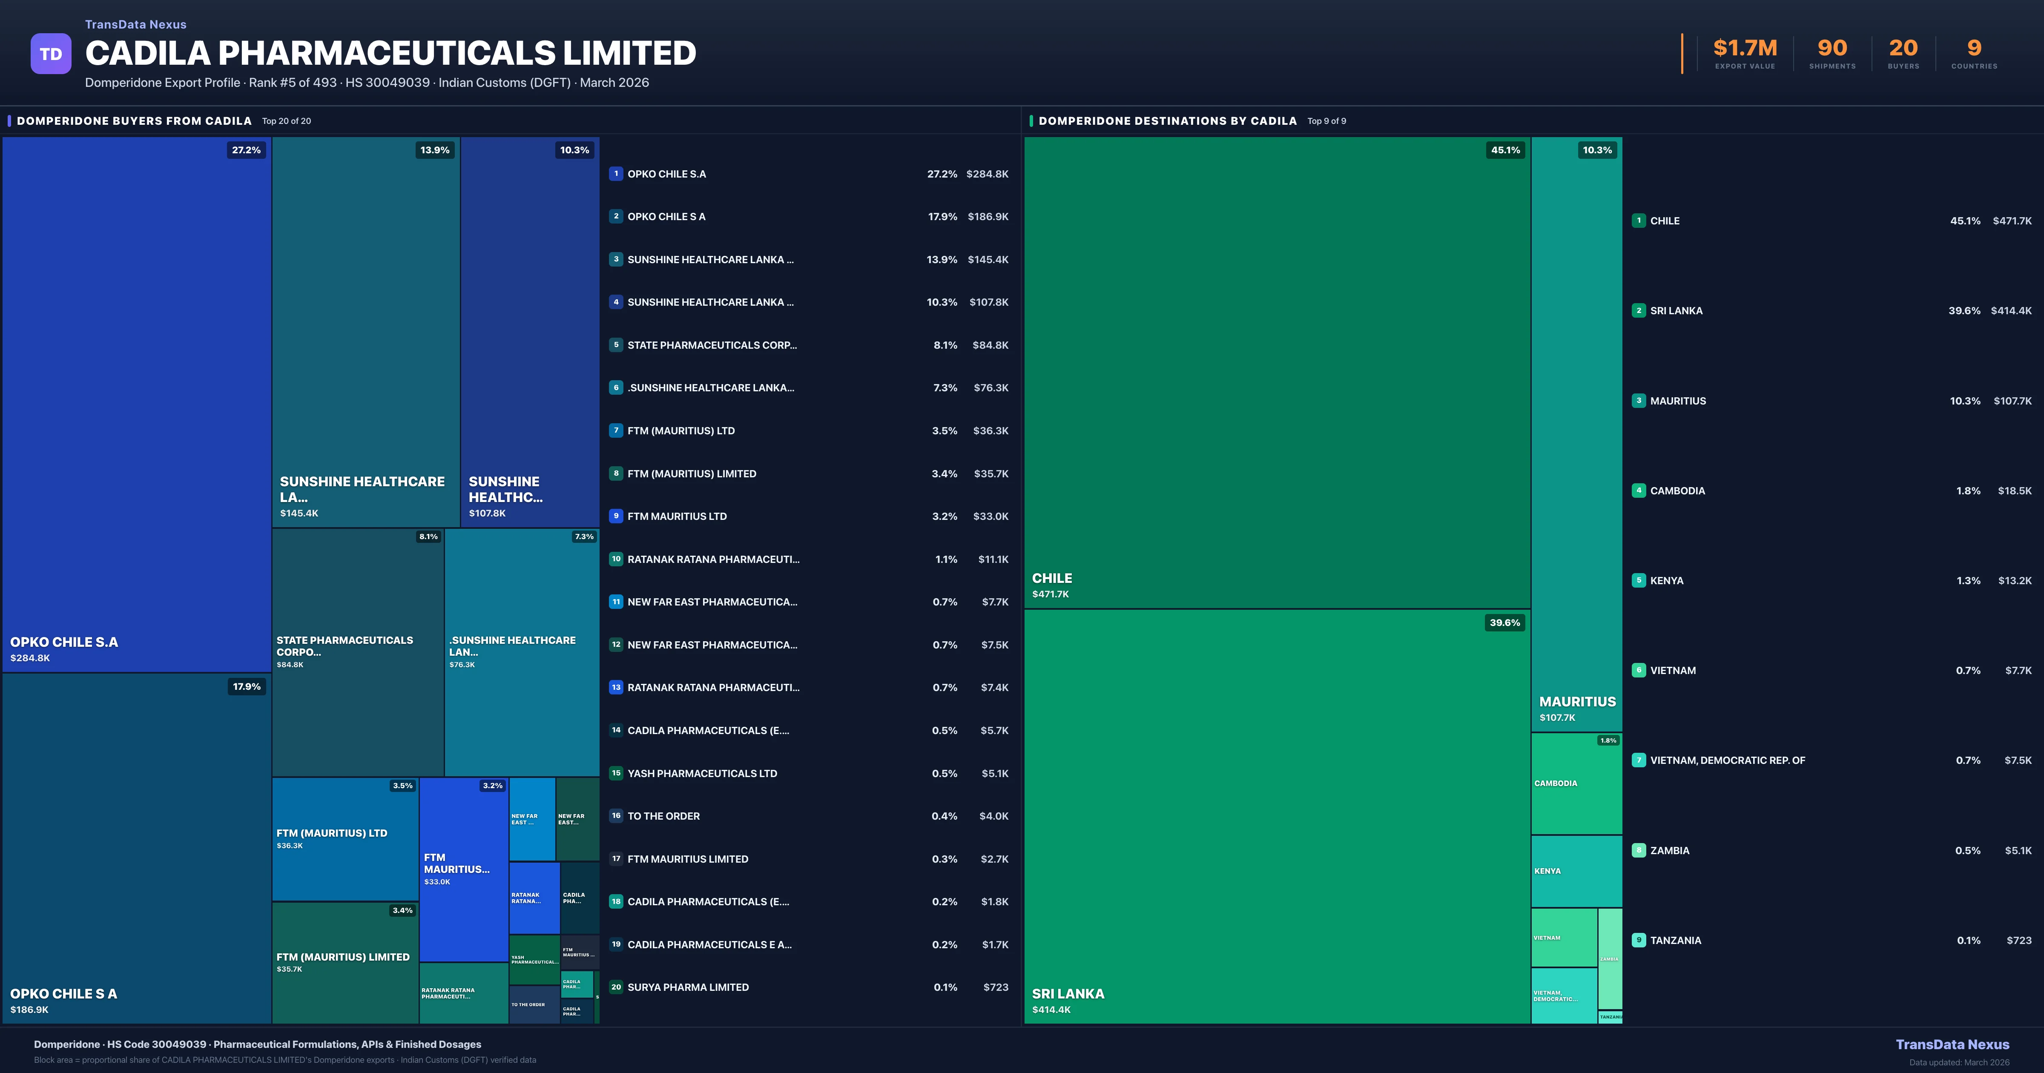2044x1073 pixels.
Task: Click rank badge 7 beside FTM (MAURITIUS) LTD
Action: coord(616,430)
